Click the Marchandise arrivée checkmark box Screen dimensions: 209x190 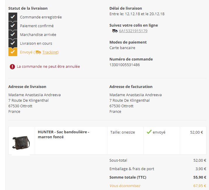pyautogui.click(x=13, y=34)
